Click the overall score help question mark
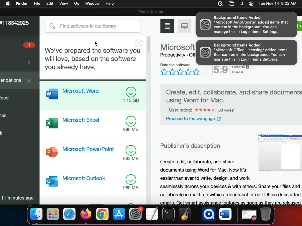Viewport: 302px width, 226px height. (x=248, y=67)
